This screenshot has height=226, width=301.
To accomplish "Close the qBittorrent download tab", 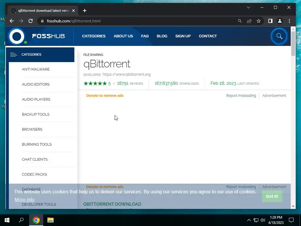I will pos(73,11).
